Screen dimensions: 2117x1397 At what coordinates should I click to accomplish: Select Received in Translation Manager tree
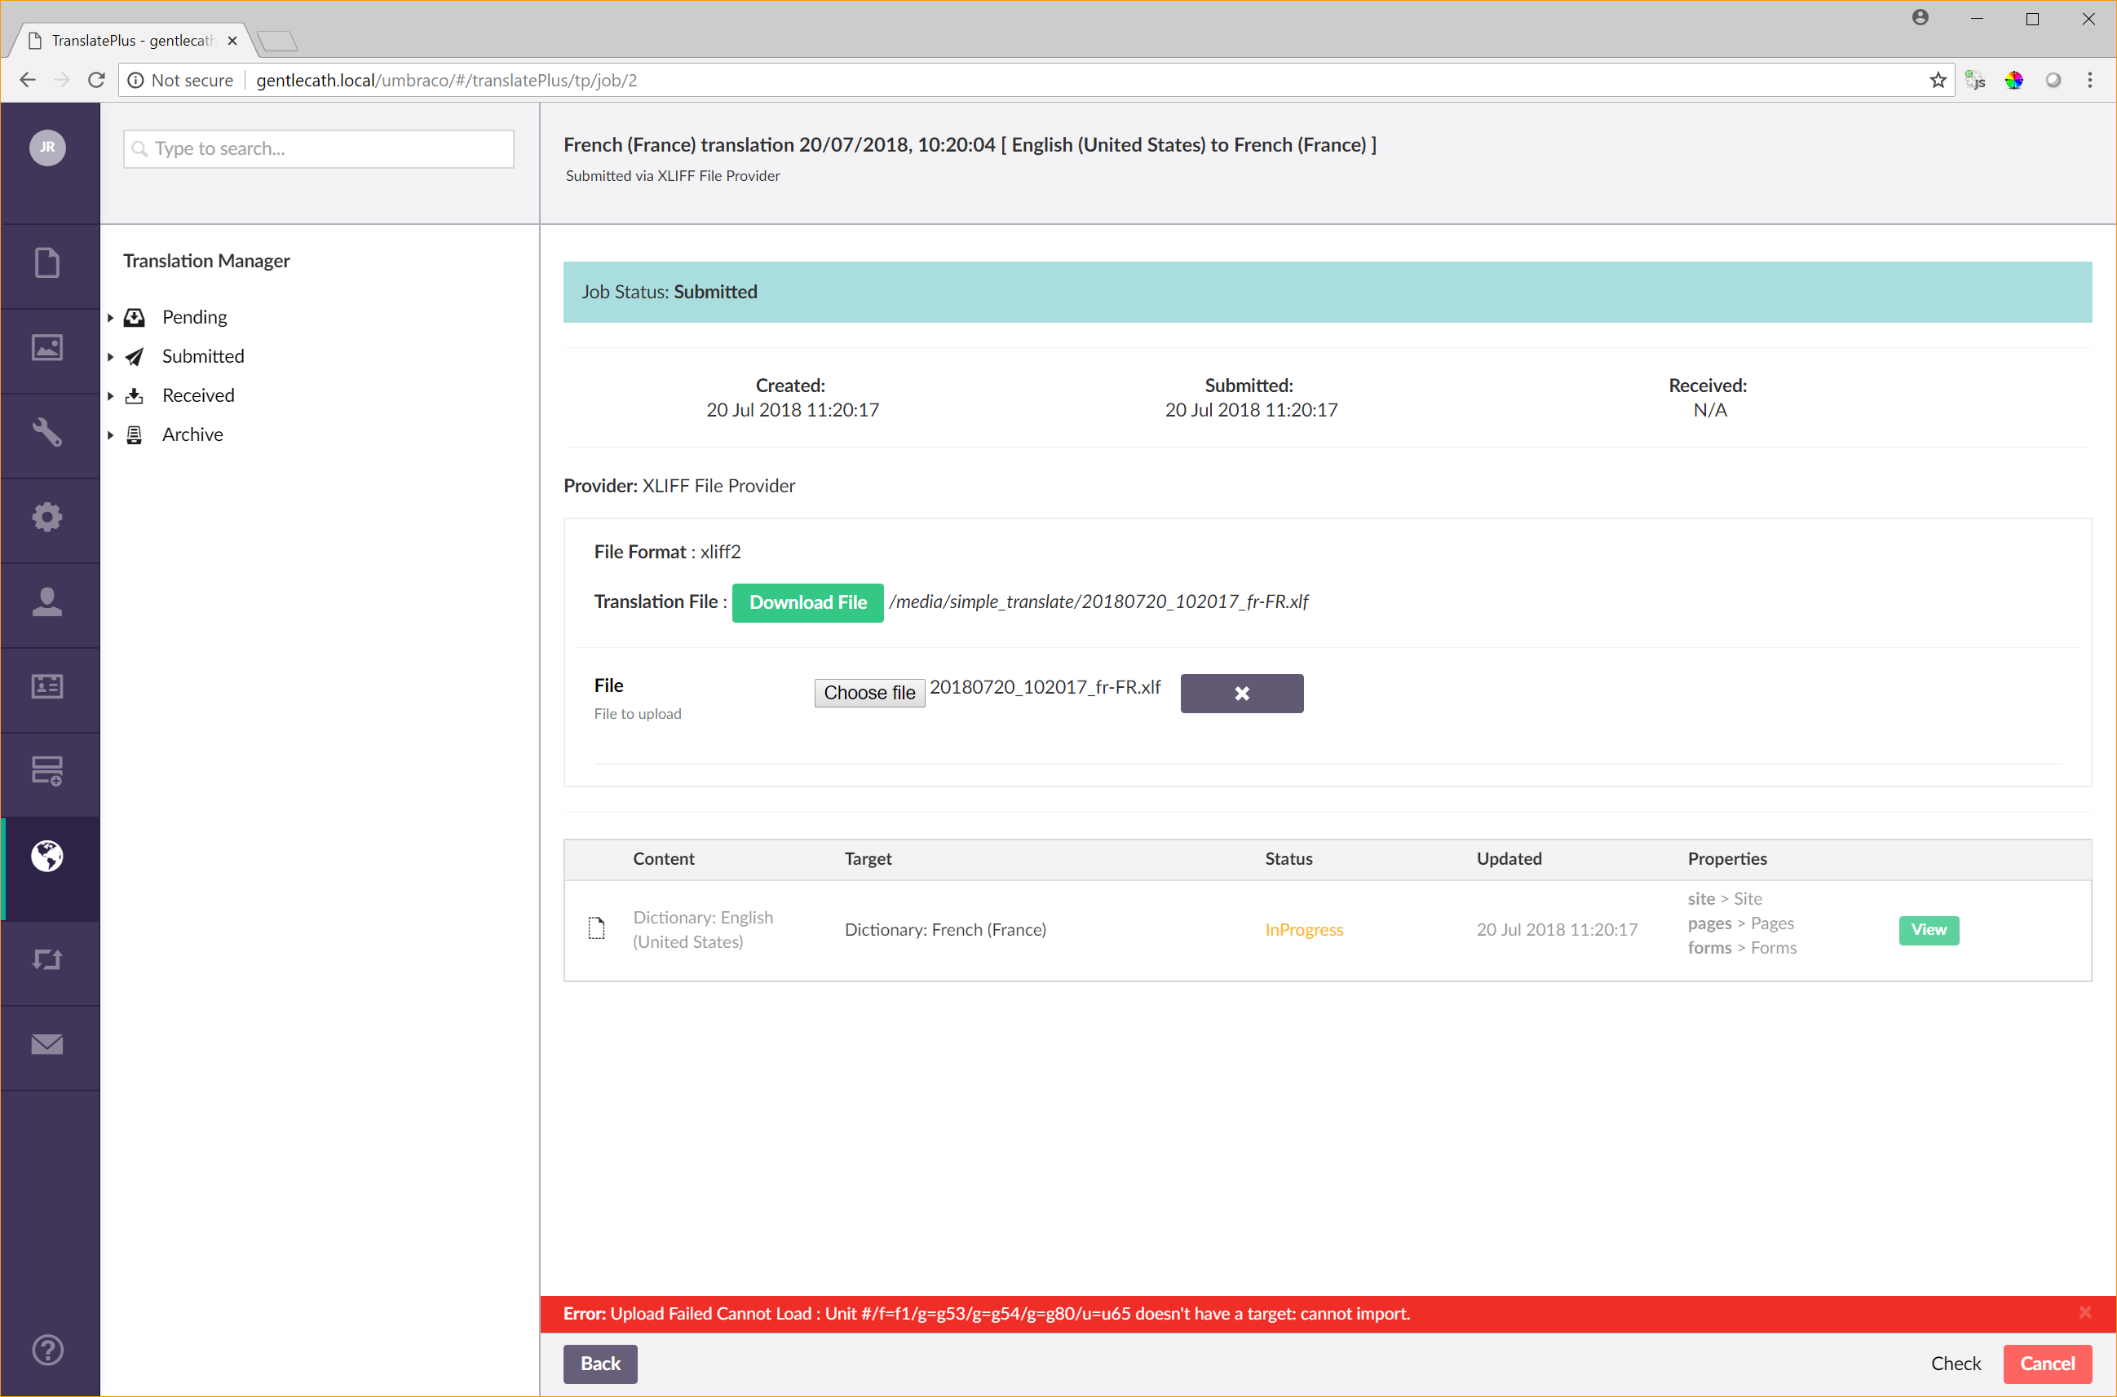[x=198, y=395]
